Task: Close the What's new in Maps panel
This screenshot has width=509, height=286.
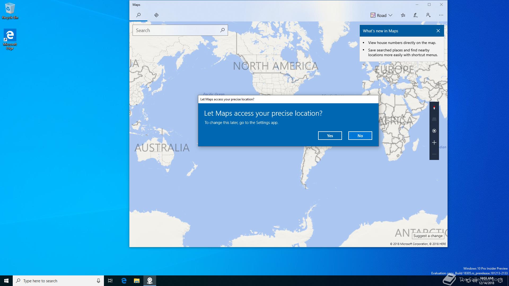Action: click(438, 31)
